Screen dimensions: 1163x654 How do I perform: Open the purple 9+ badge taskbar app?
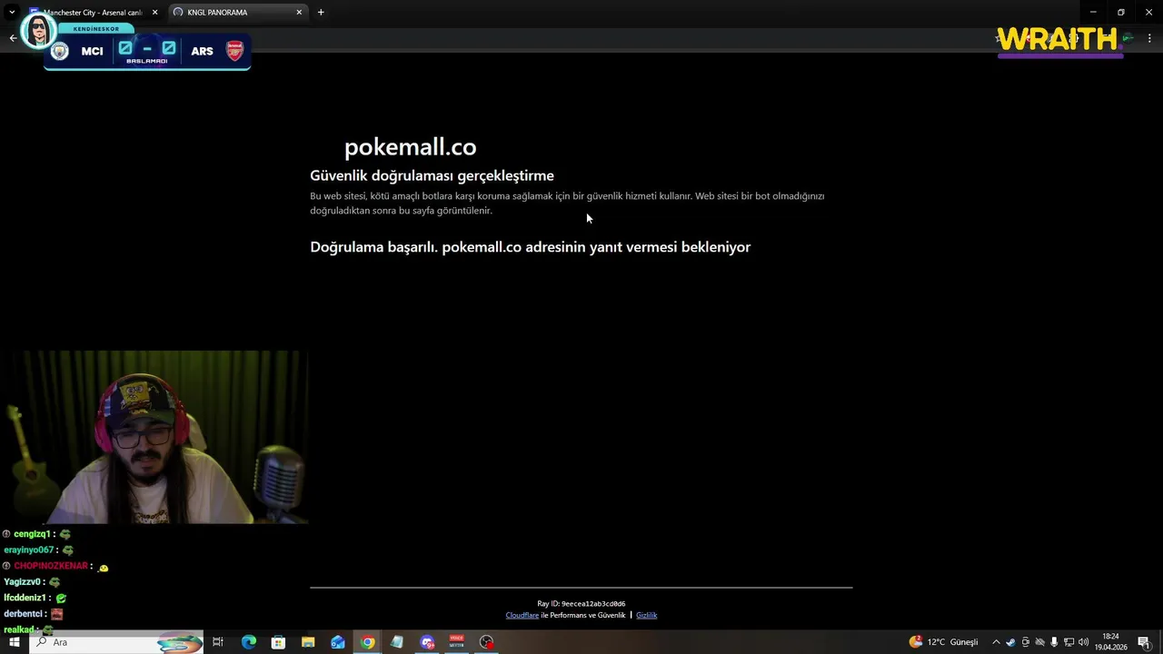[427, 642]
